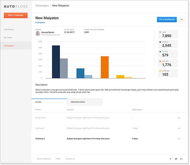Go to My Team in sidebar
This screenshot has width=190, height=165.
point(8,38)
